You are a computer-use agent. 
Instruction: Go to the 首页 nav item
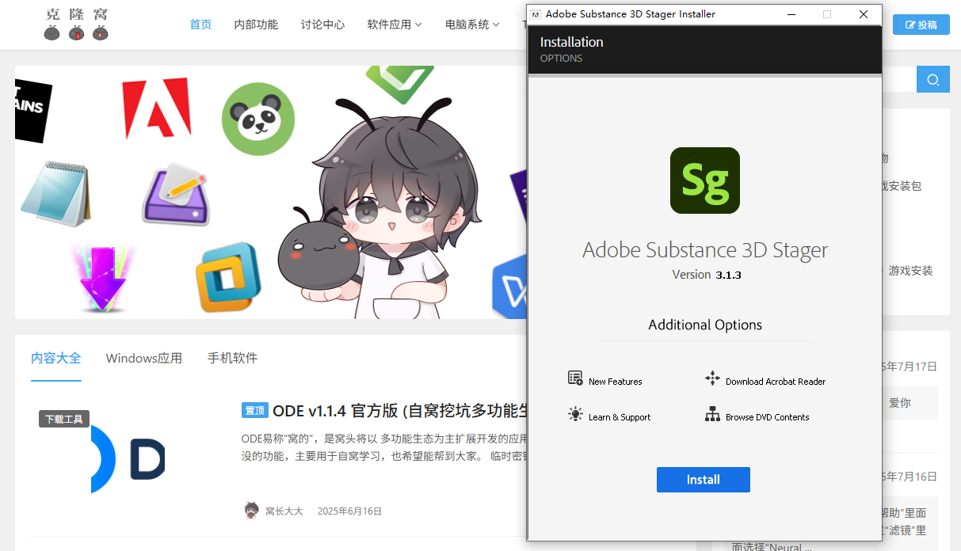[200, 25]
